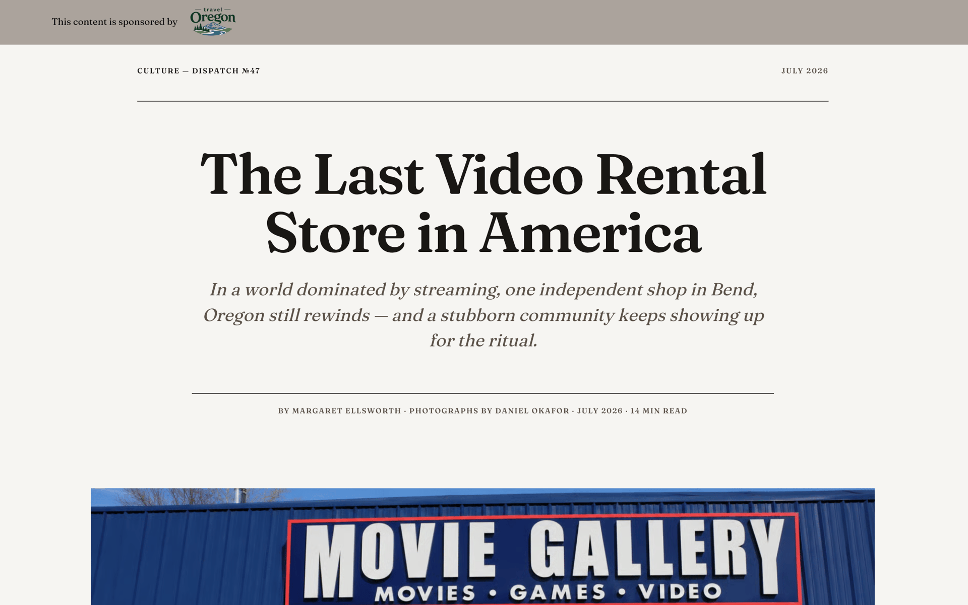Click the "14 MIN READ" text
Image resolution: width=968 pixels, height=605 pixels.
(658, 411)
